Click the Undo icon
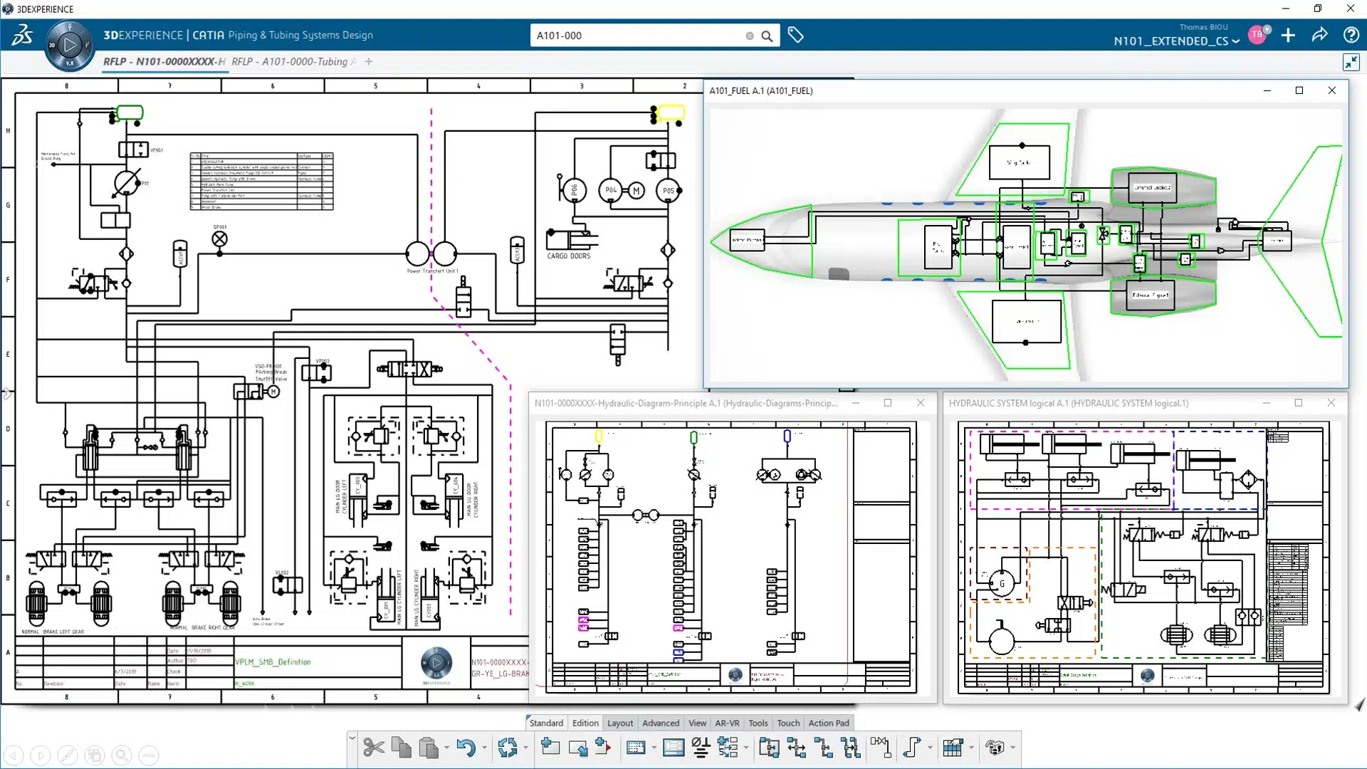Screen dimensions: 1367x769 (466, 748)
